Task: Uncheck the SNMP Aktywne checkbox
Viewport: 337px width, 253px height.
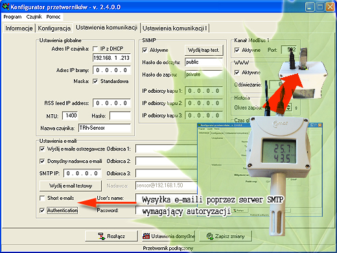Action: click(145, 50)
